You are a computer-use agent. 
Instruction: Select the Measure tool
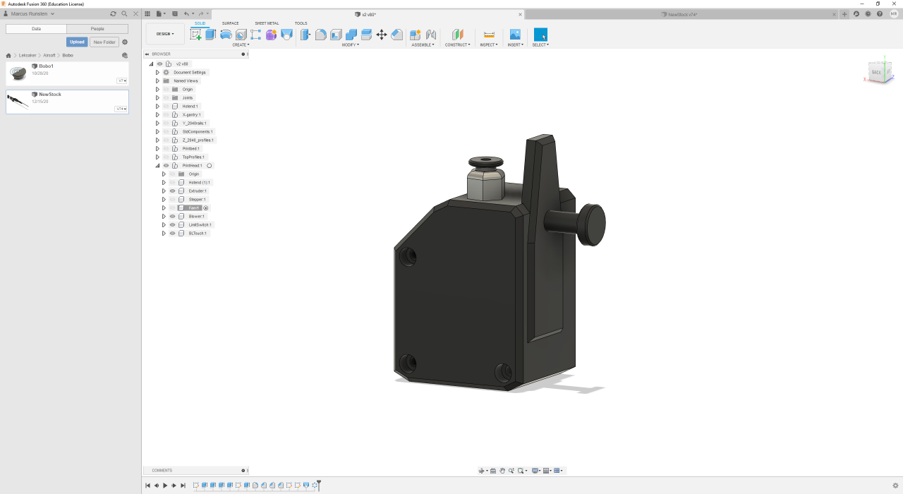point(489,35)
